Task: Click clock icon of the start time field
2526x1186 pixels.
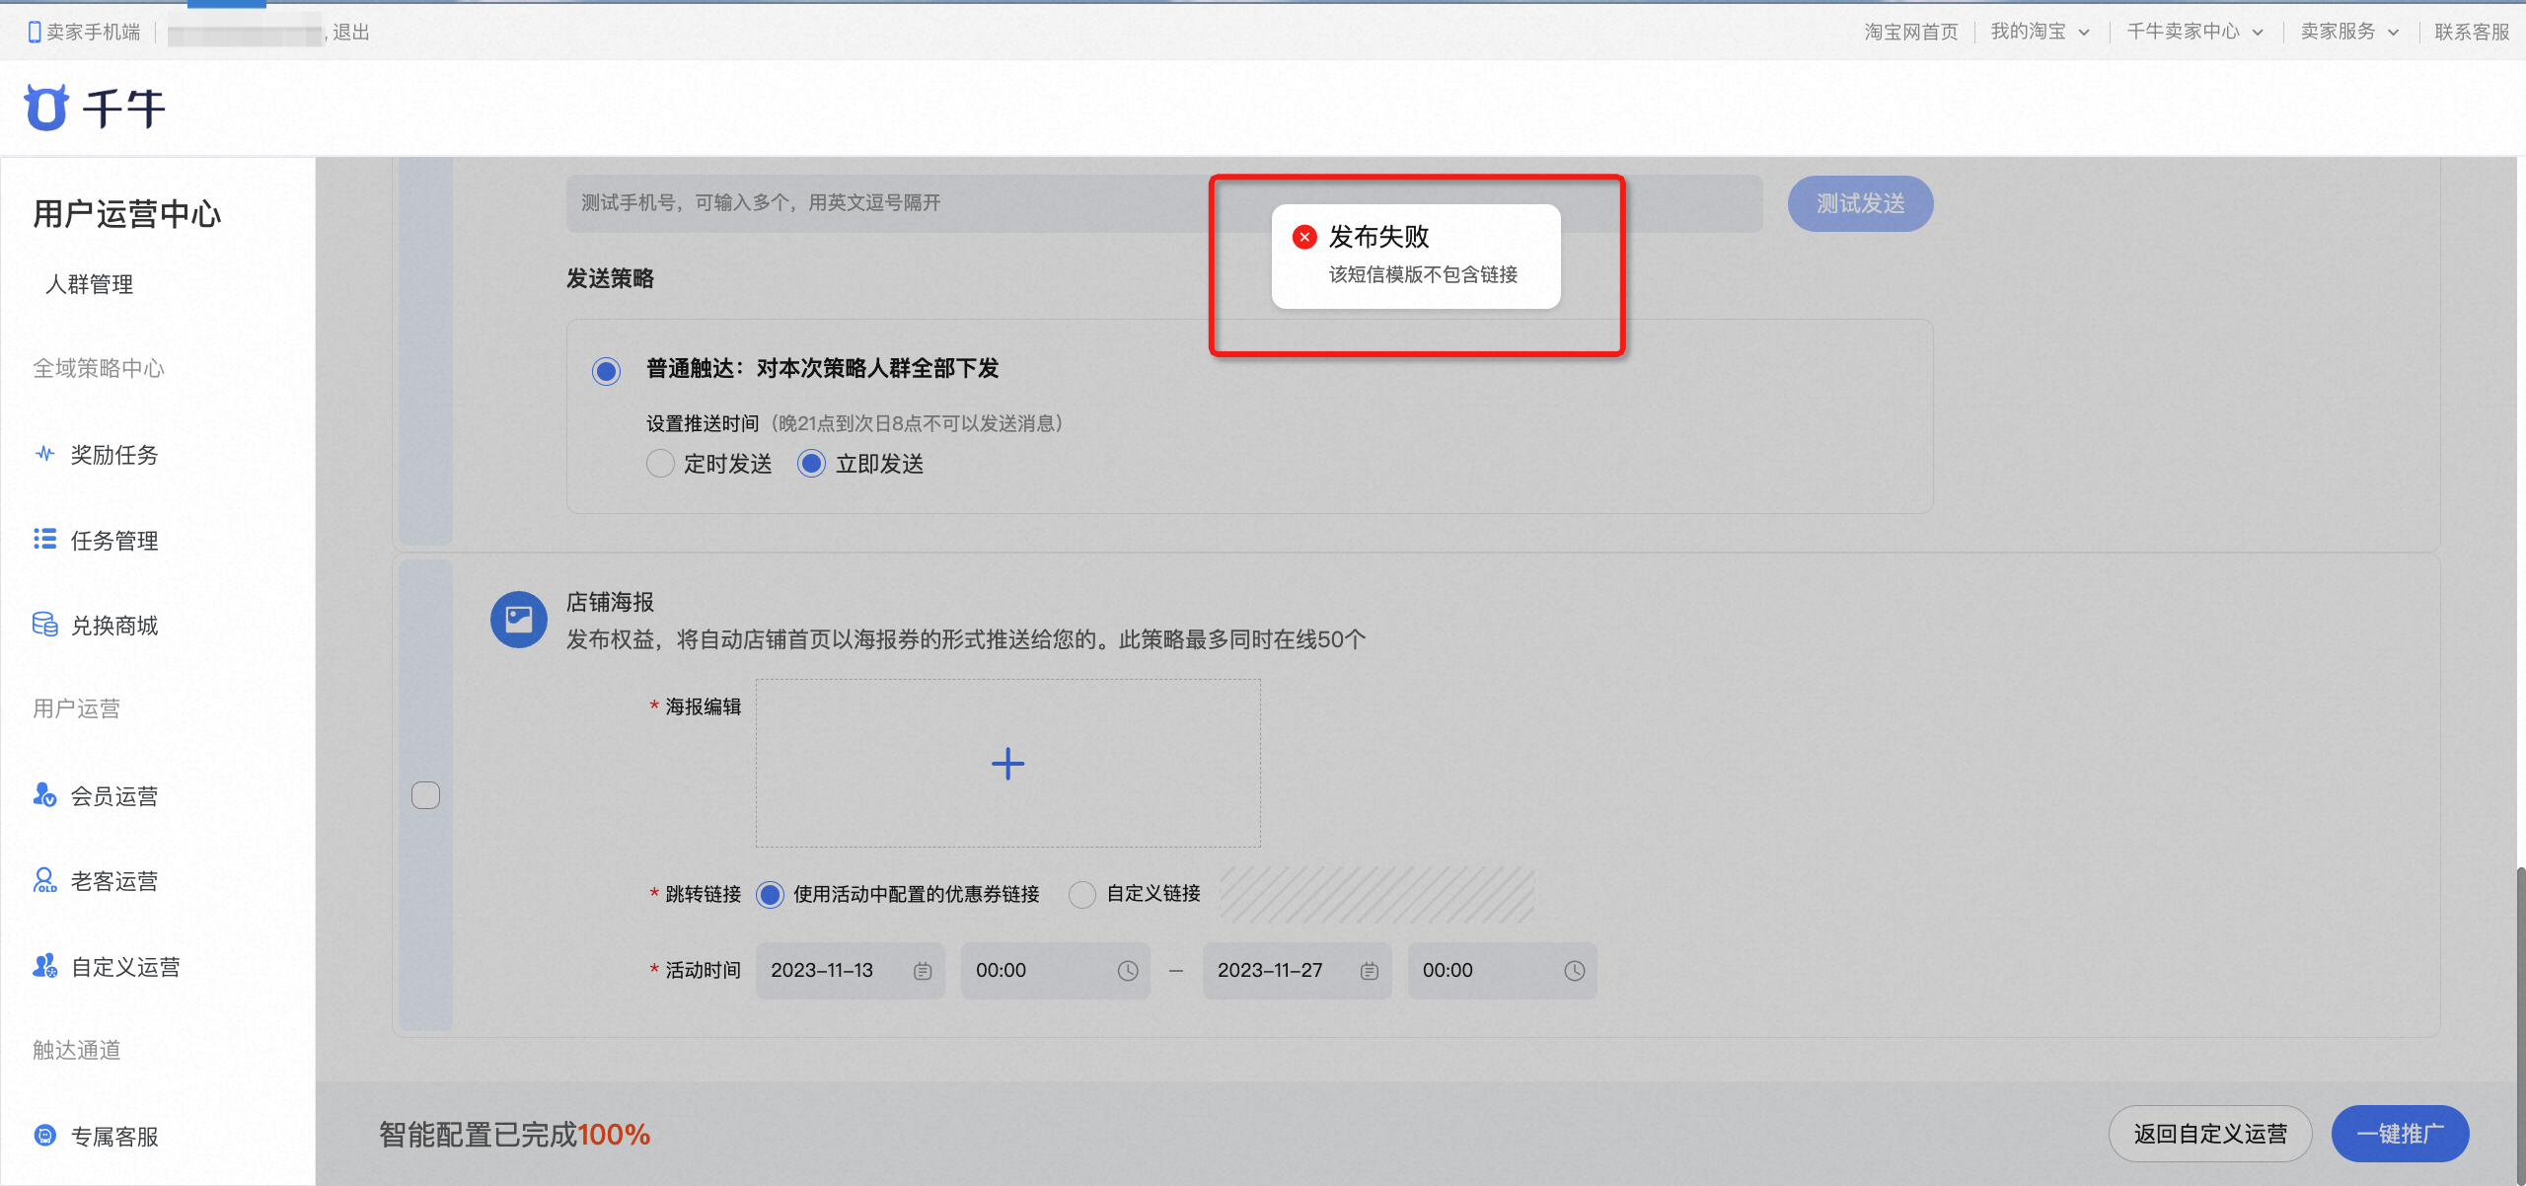Action: (x=1128, y=971)
